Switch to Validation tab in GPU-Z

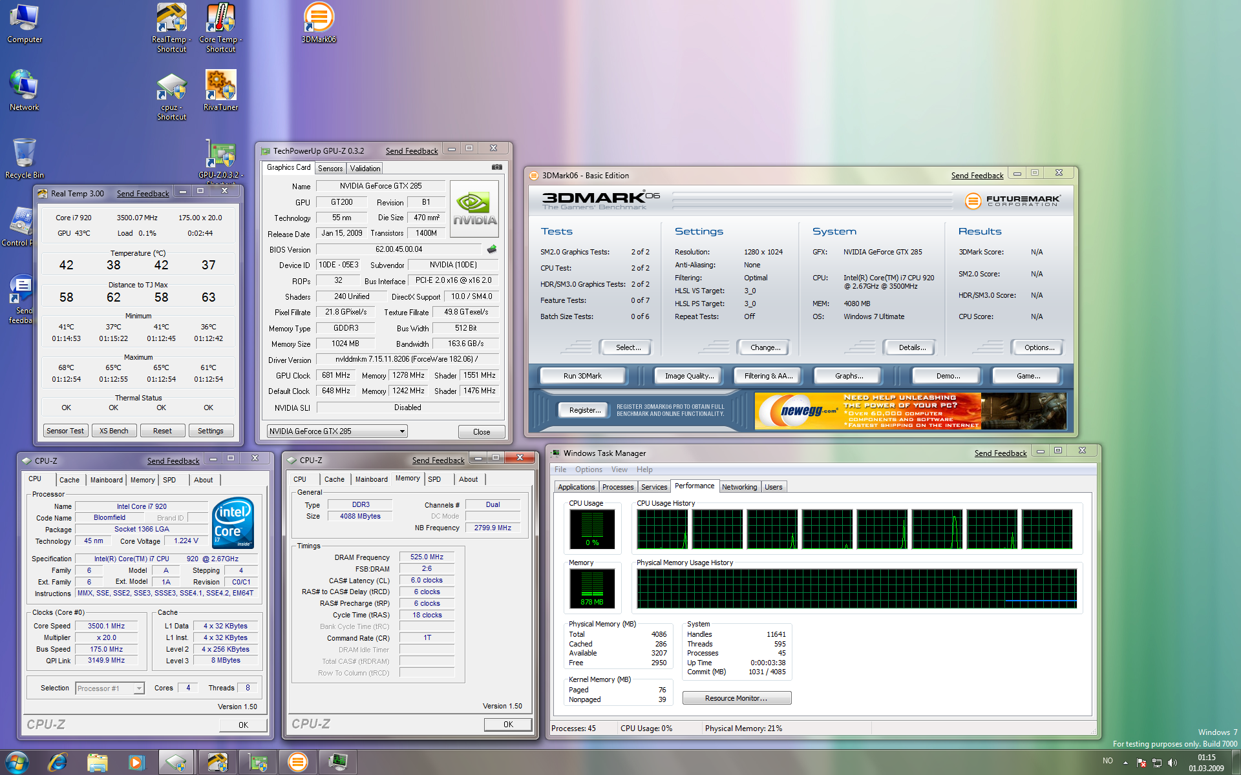click(x=365, y=169)
